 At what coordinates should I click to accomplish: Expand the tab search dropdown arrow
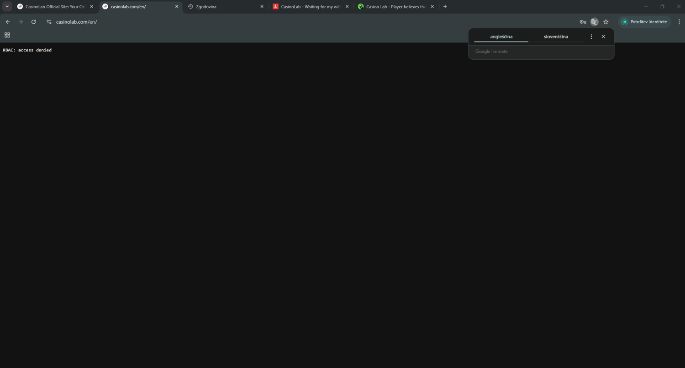pyautogui.click(x=7, y=6)
